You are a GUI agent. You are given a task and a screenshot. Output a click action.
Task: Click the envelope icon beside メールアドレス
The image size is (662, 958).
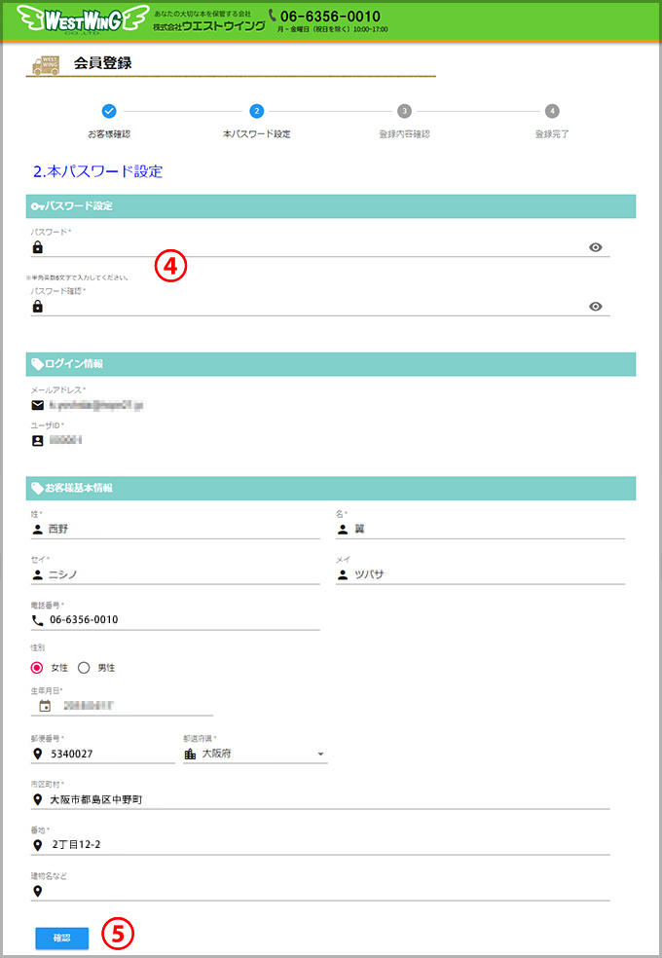click(37, 405)
